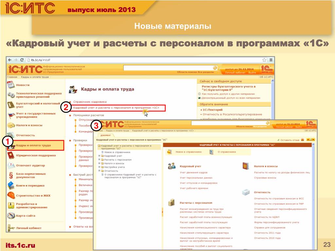Screen dimensions: 335x251
Task: Open Отчетность по НДФЛ link
Action: pyautogui.click(x=267, y=217)
